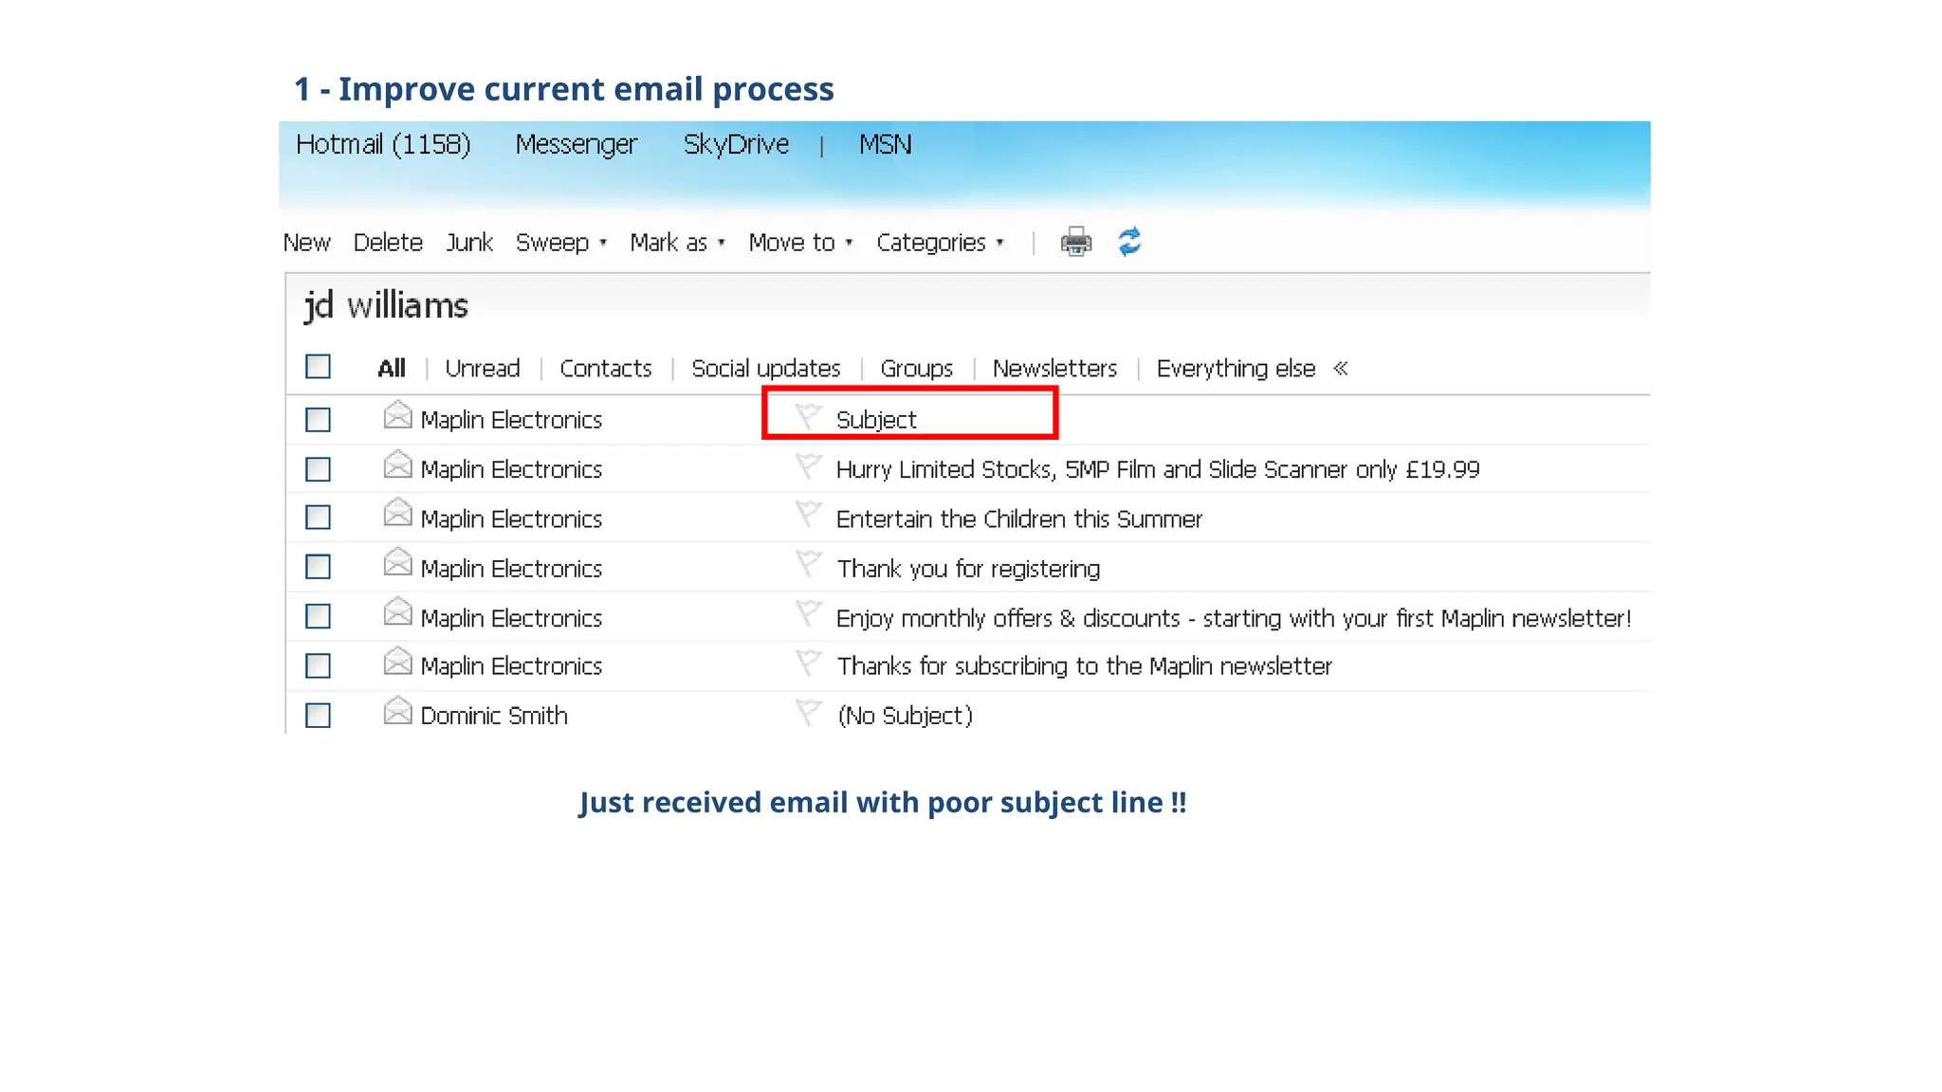1942x1092 pixels.
Task: Flag the 'Hurry Limited Stocks' email
Action: pos(808,465)
